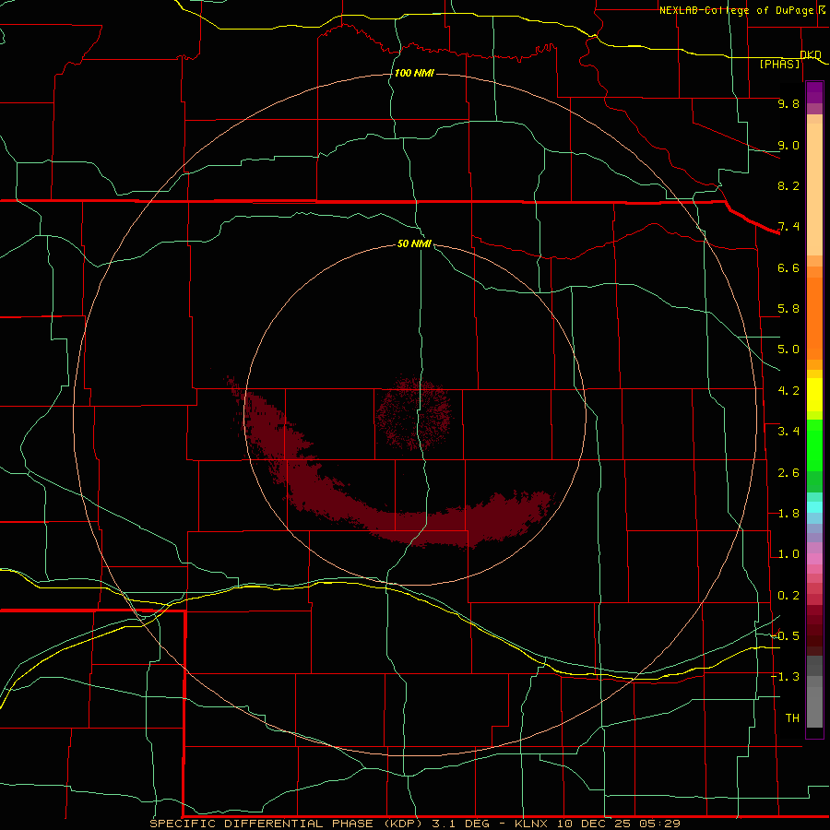
Task: Click the 9.8 value on color scale
Action: pos(788,103)
